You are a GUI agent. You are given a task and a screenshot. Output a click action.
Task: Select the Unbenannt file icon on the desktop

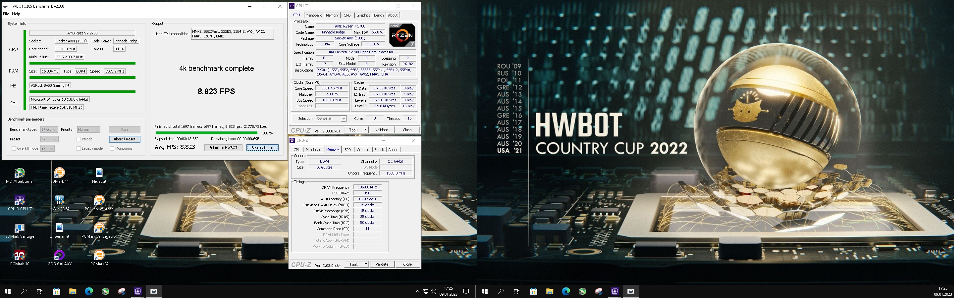tap(59, 231)
